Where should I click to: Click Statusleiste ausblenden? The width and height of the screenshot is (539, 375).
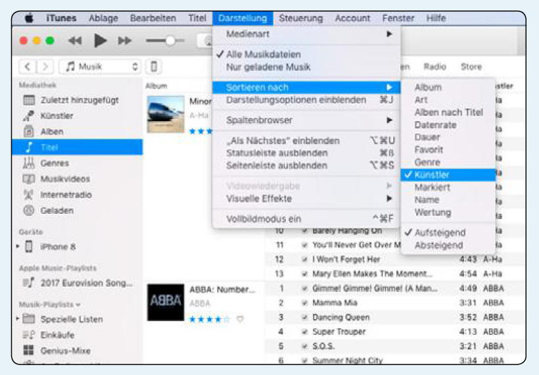(306, 153)
